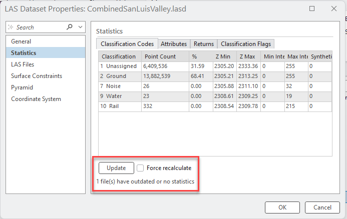Image resolution: width=347 pixels, height=219 pixels.
Task: Maximize the LAS Dataset Properties dialog
Action: coord(312,8)
